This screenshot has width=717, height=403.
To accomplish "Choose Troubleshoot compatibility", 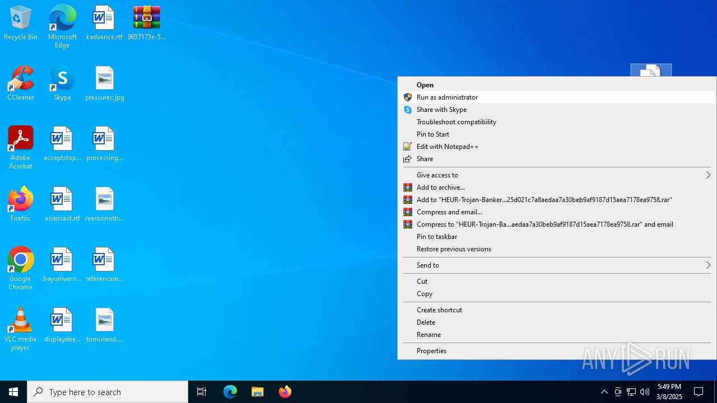I will (557, 122).
